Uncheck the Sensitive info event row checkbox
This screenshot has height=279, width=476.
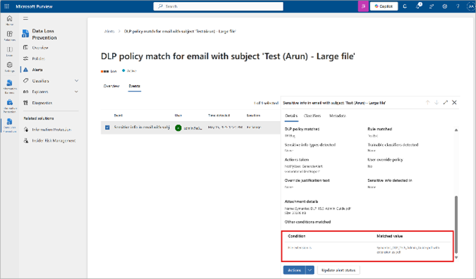107,128
